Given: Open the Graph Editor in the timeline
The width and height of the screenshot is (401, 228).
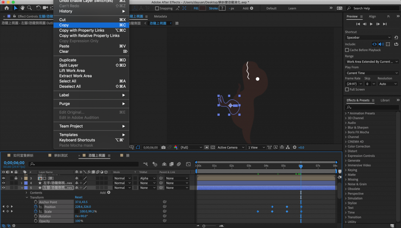Looking at the screenshot, I should (188, 164).
